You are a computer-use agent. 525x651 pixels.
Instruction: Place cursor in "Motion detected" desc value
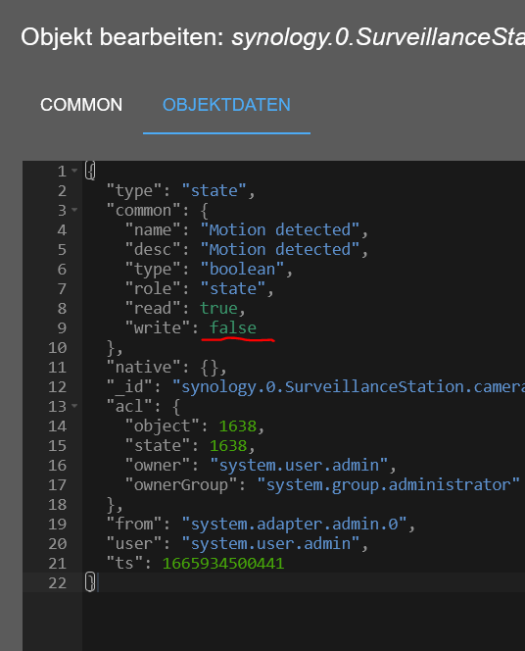[280, 250]
